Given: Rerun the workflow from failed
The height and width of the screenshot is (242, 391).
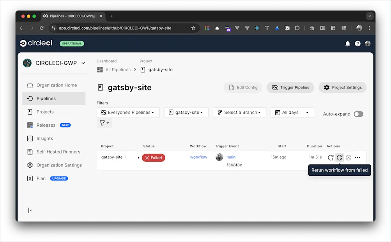Looking at the screenshot, I should click(x=339, y=157).
